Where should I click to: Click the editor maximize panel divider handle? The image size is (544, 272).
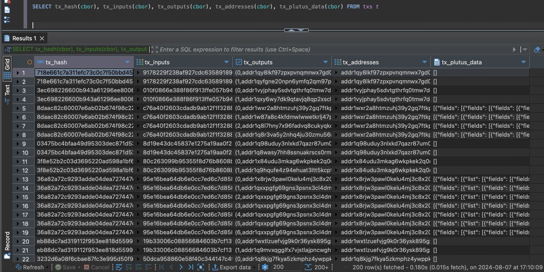coord(296,30)
